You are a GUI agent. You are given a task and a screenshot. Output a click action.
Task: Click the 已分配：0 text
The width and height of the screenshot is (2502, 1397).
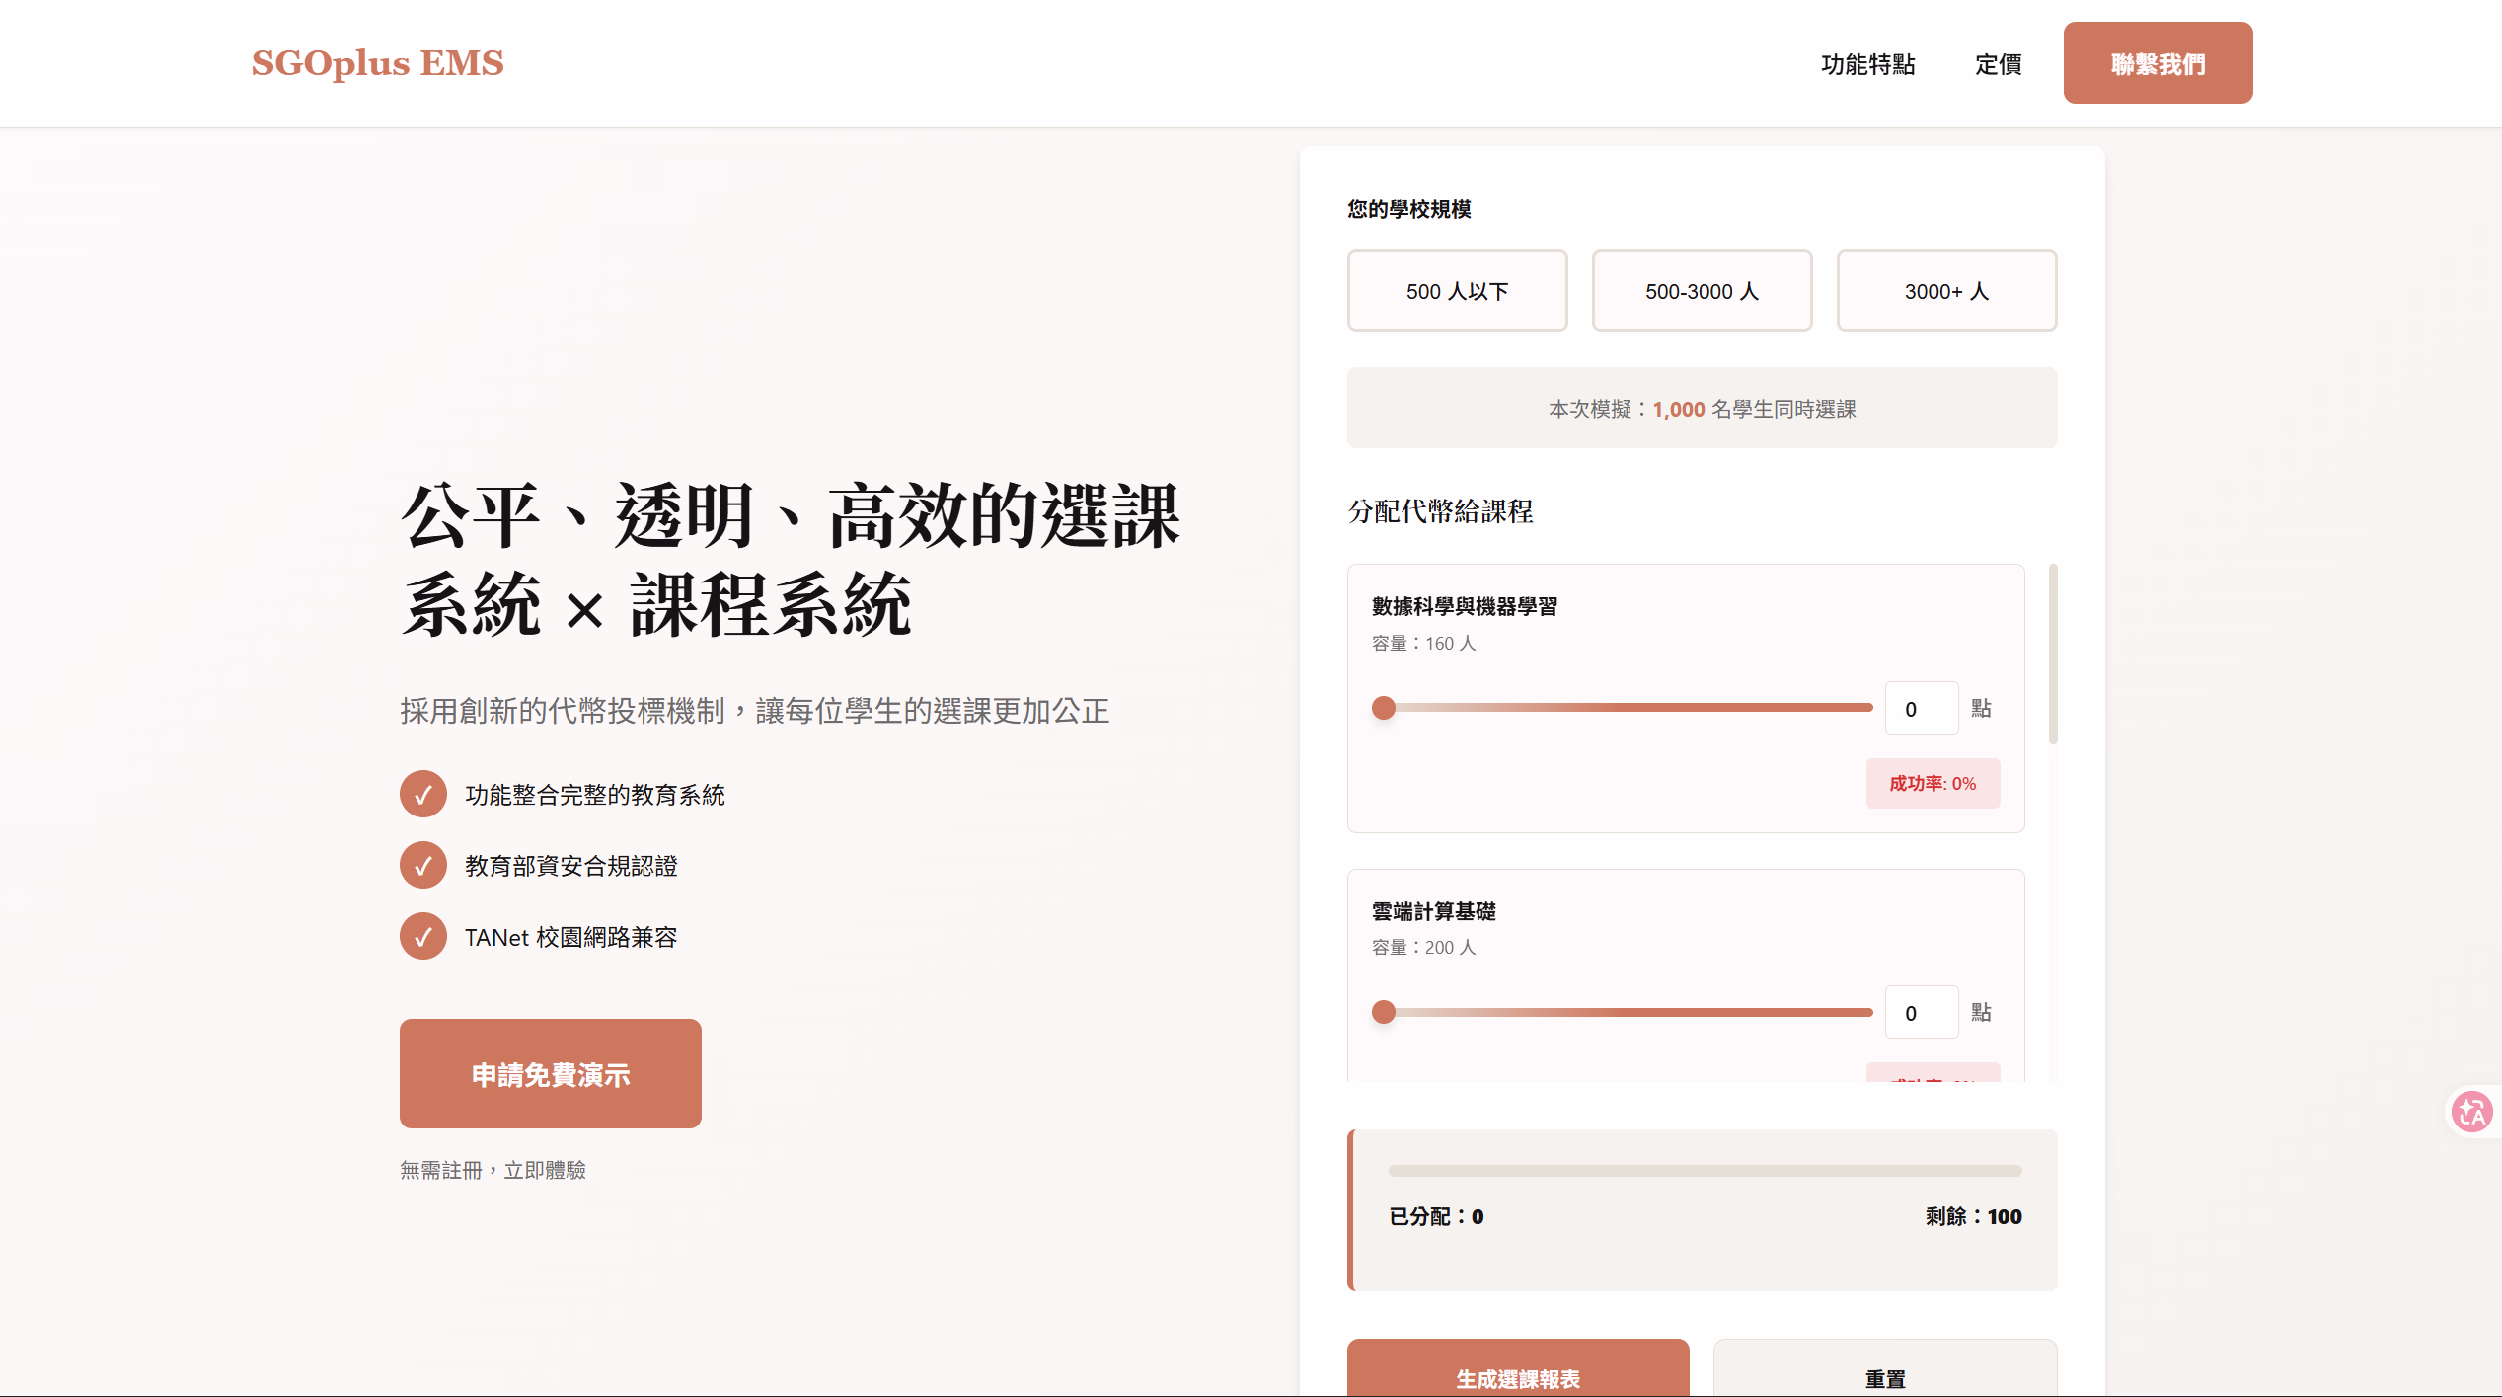pos(1436,1217)
